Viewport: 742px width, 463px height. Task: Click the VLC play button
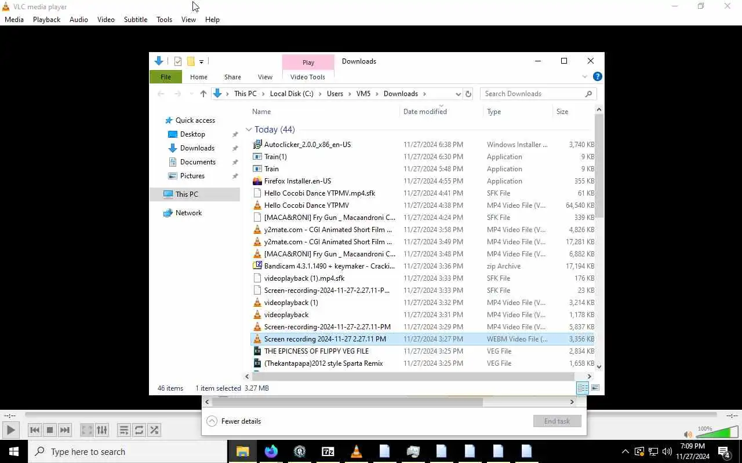point(10,430)
